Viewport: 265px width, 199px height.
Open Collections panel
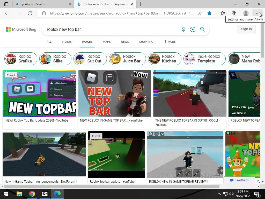click(234, 13)
